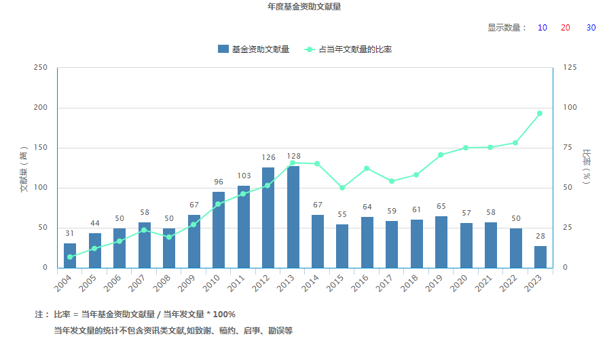Click the note text 比率 formula line
The width and height of the screenshot is (607, 343).
(145, 315)
